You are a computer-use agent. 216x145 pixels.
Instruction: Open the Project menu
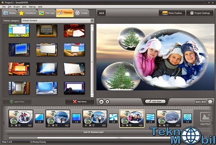pyautogui.click(x=16, y=7)
